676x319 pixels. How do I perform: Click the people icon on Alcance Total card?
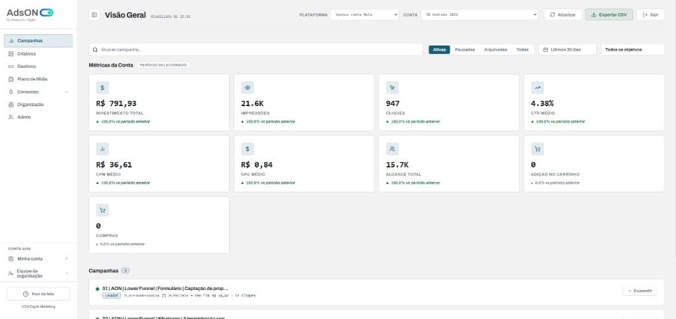click(392, 149)
